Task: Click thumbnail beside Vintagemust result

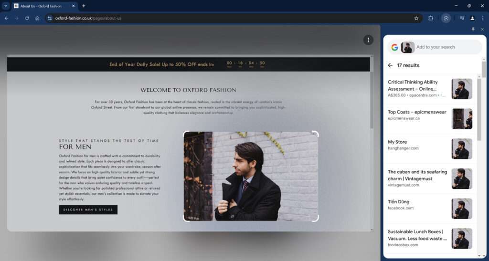Action: pos(462,178)
